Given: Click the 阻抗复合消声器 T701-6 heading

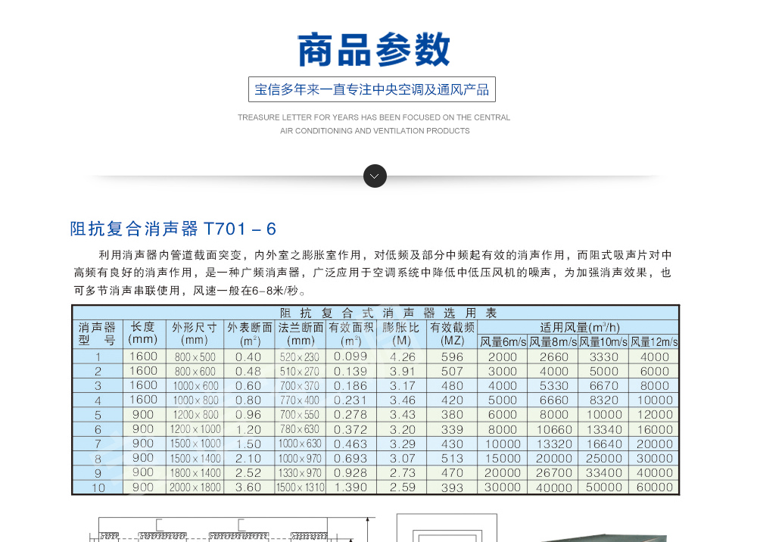Looking at the screenshot, I should click(x=173, y=229).
